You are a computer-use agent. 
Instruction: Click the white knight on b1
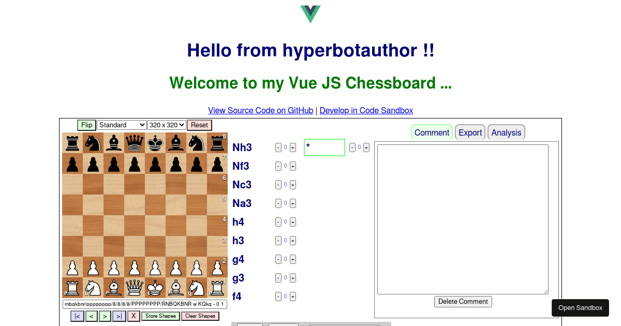click(93, 288)
